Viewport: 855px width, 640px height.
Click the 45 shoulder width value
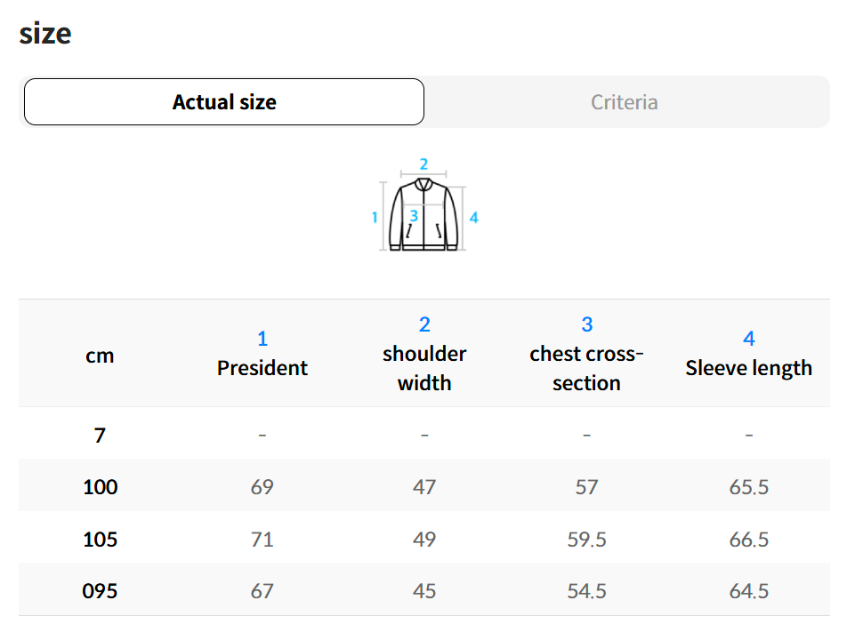click(x=424, y=591)
